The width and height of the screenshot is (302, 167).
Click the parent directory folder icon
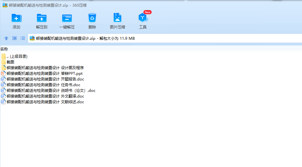point(3,57)
